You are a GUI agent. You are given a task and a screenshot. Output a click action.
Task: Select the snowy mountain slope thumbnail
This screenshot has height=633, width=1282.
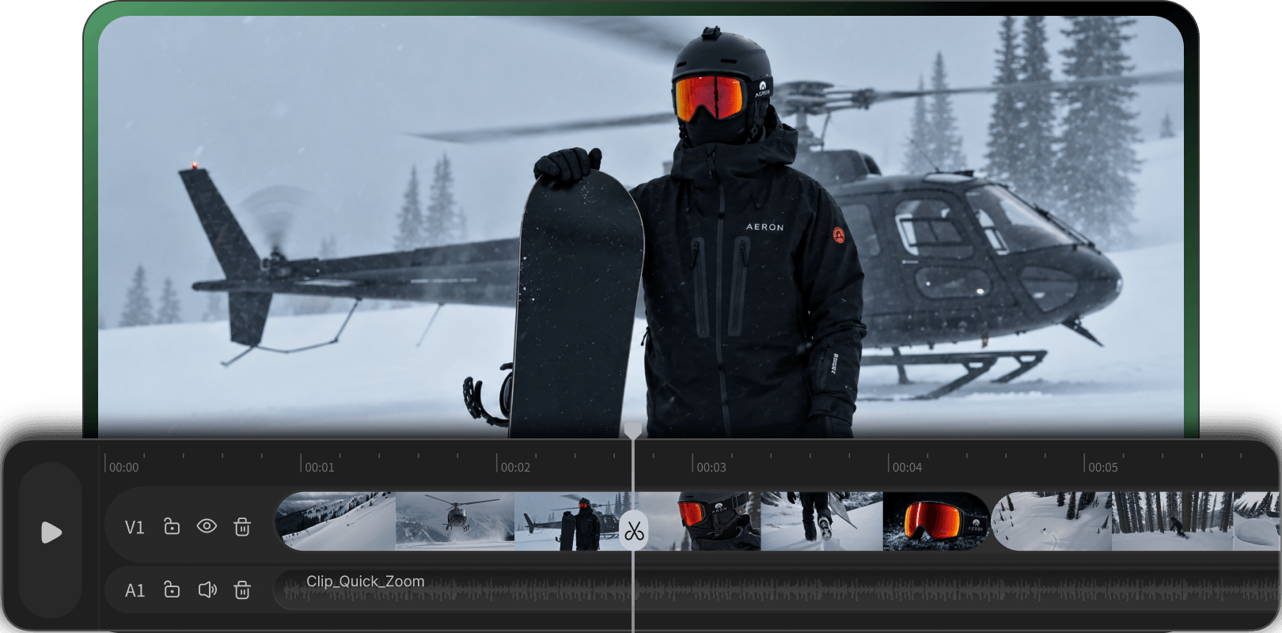coord(336,521)
